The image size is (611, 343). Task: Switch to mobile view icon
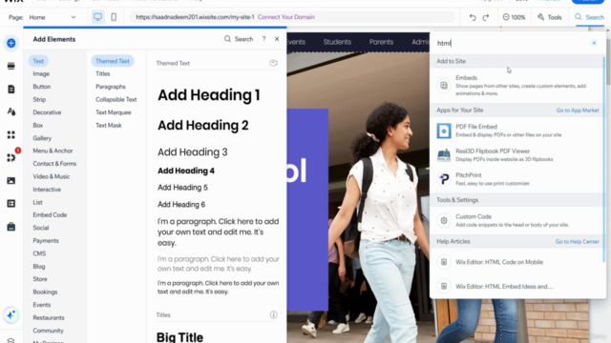[114, 17]
